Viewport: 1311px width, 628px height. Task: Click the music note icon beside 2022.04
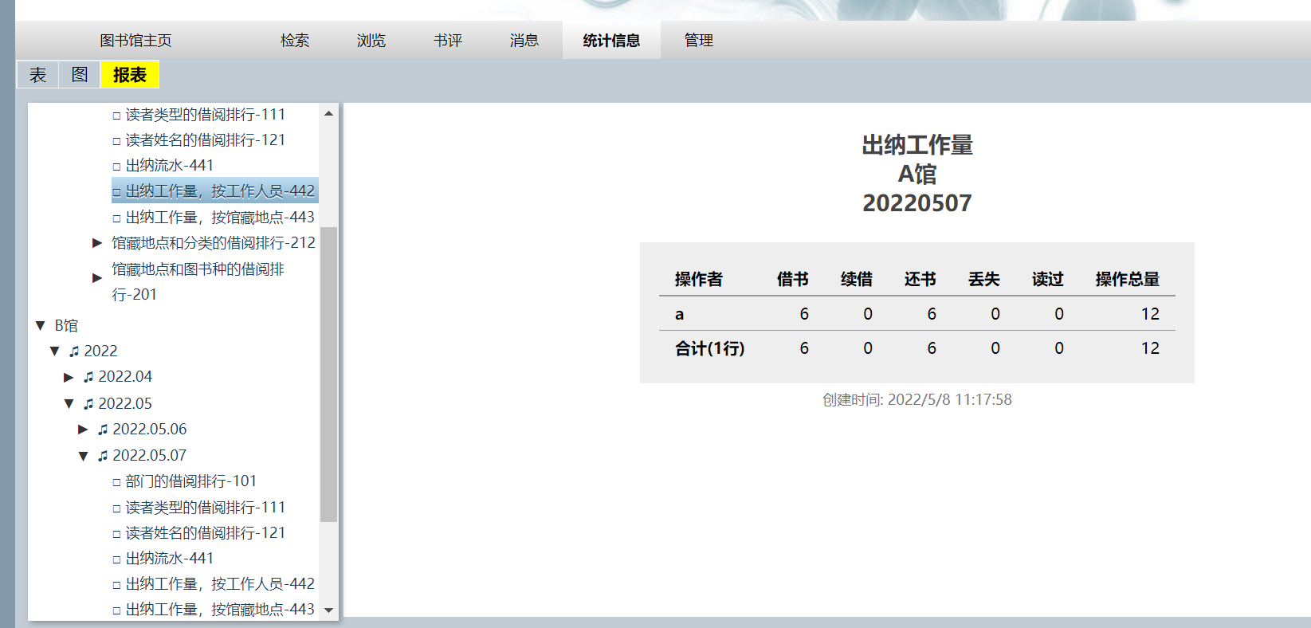88,377
